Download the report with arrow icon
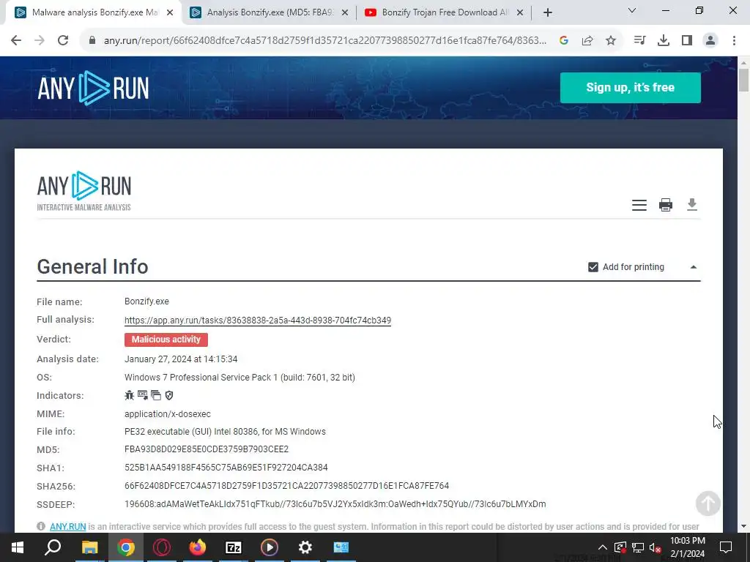This screenshot has height=562, width=750. click(692, 205)
